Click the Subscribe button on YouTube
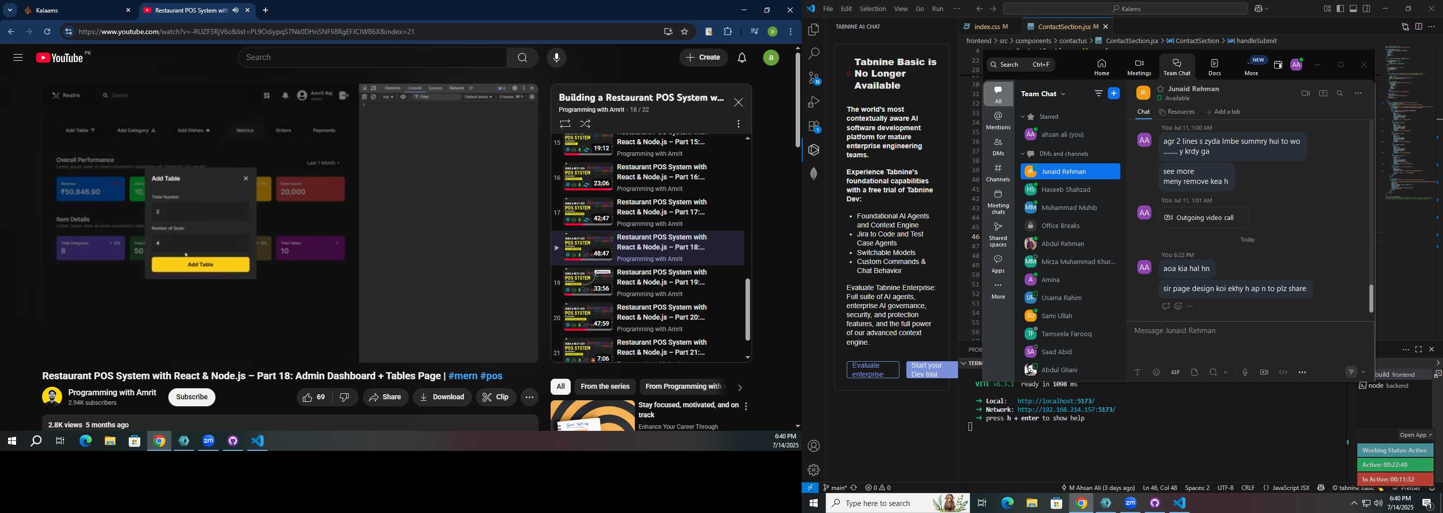 [191, 397]
